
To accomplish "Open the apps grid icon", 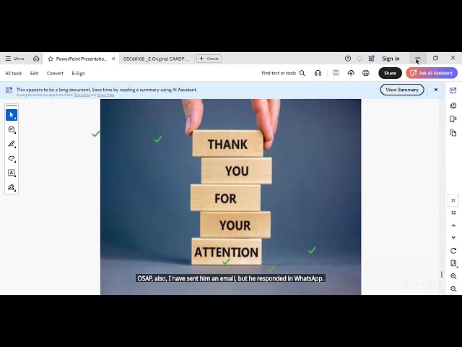I will point(371,59).
